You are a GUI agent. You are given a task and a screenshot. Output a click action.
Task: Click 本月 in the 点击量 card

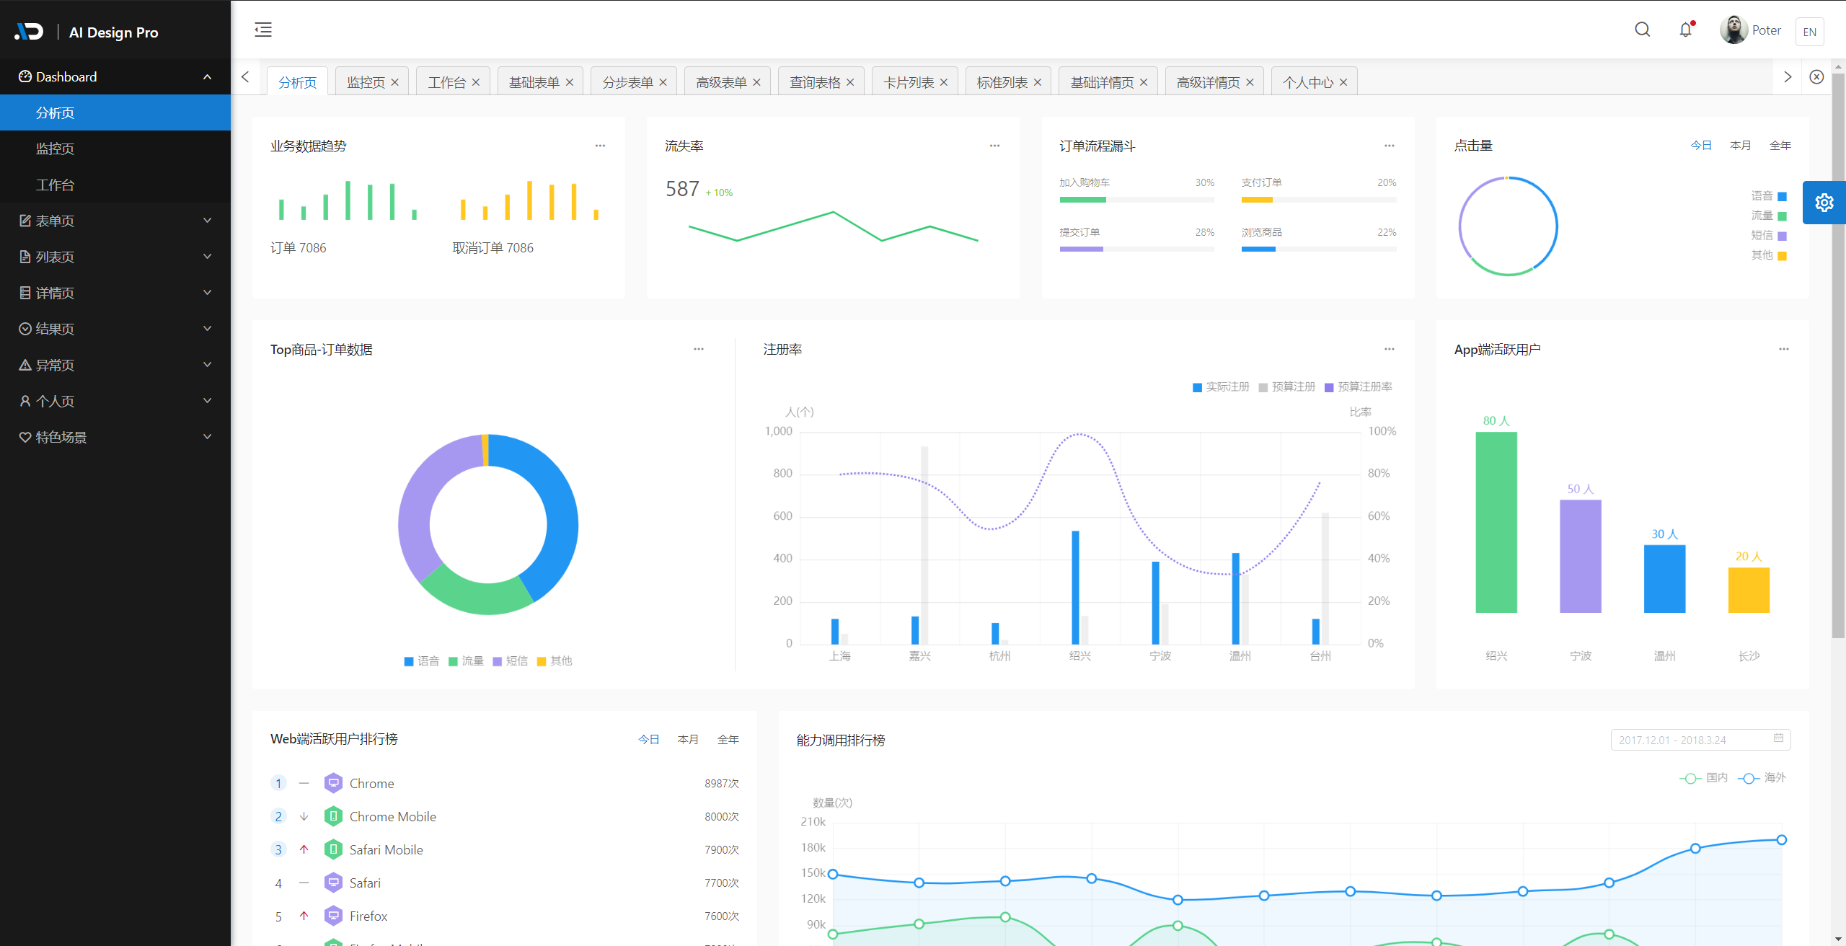[1740, 146]
